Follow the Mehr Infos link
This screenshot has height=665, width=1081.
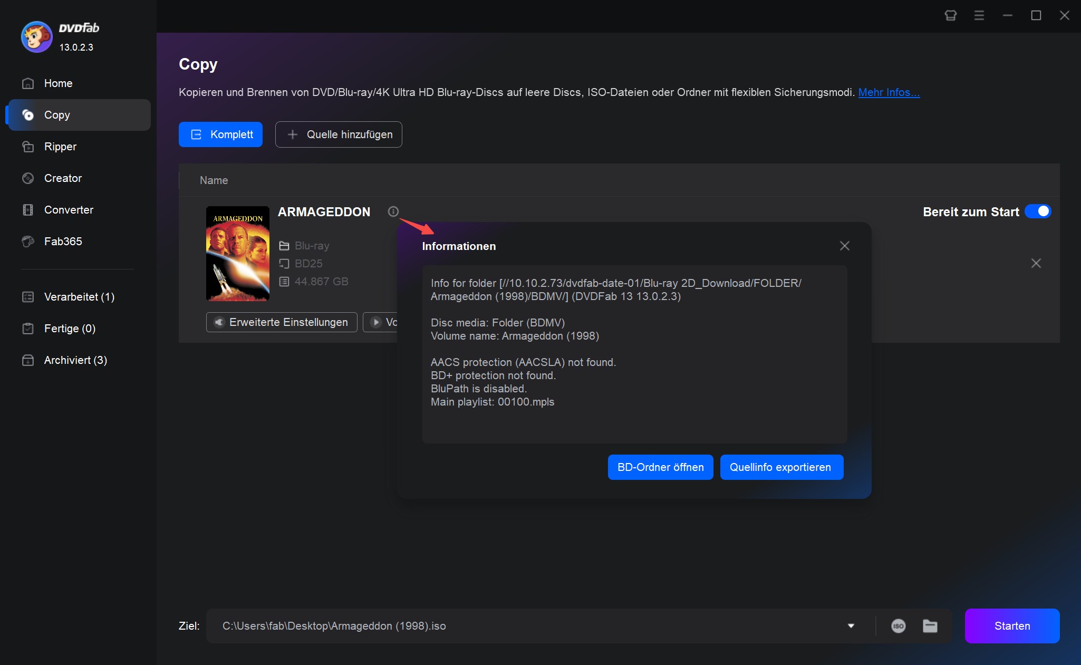tap(889, 92)
